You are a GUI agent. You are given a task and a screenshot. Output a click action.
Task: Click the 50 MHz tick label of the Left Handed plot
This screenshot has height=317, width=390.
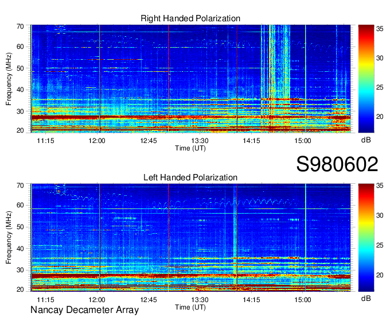click(20, 227)
